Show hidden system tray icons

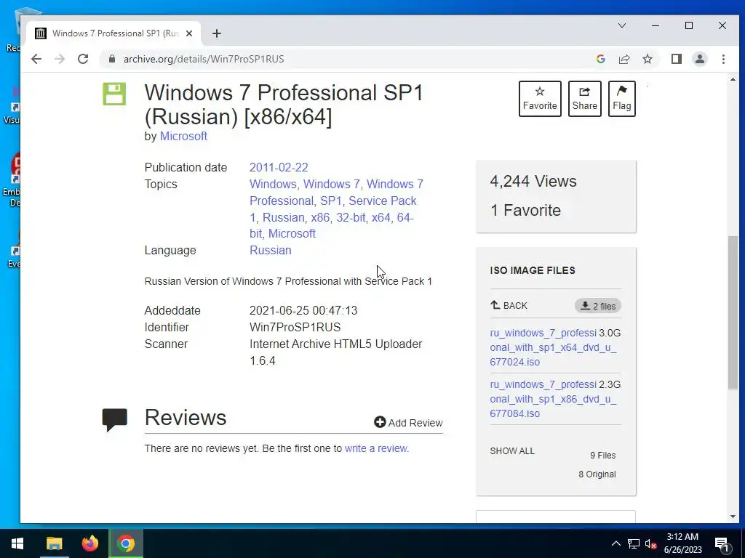click(615, 543)
